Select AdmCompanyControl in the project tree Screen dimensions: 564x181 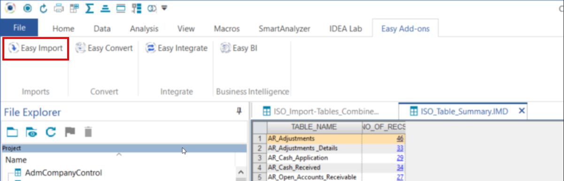tap(63, 173)
